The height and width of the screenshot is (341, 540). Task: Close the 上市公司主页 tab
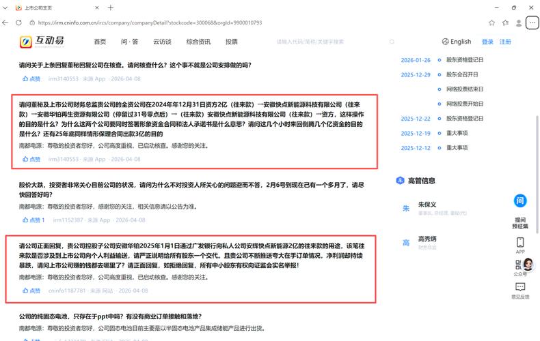click(x=97, y=8)
